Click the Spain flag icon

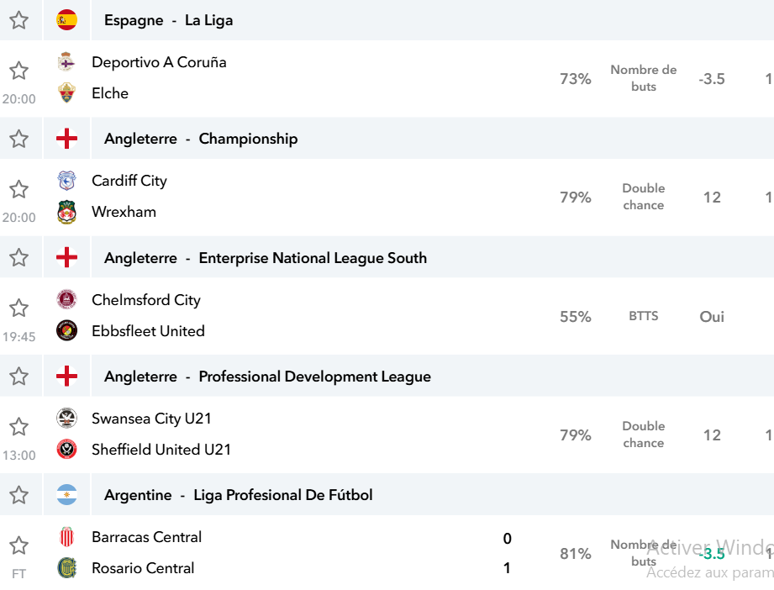(x=66, y=20)
